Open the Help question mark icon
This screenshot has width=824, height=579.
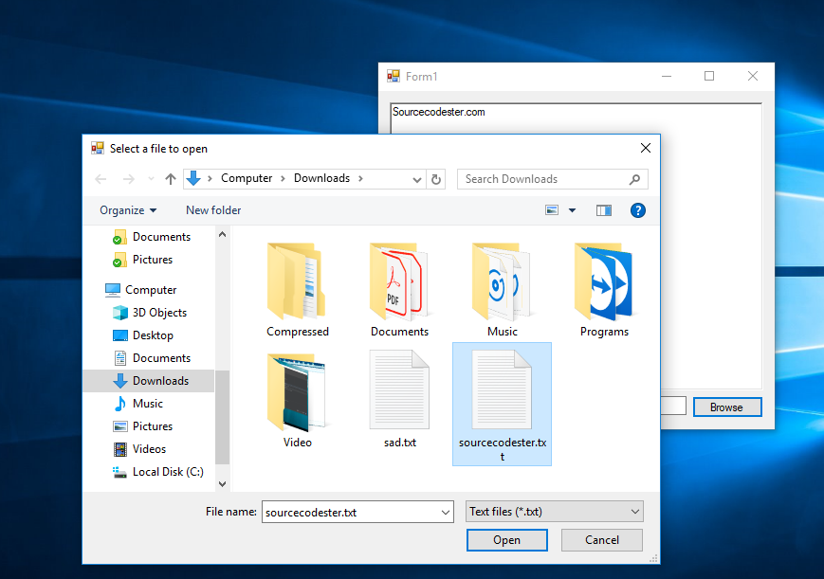(638, 210)
